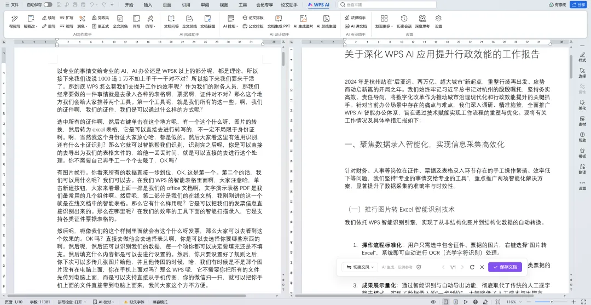
Task: Apply the 党政风 writing style
Action: point(100,18)
